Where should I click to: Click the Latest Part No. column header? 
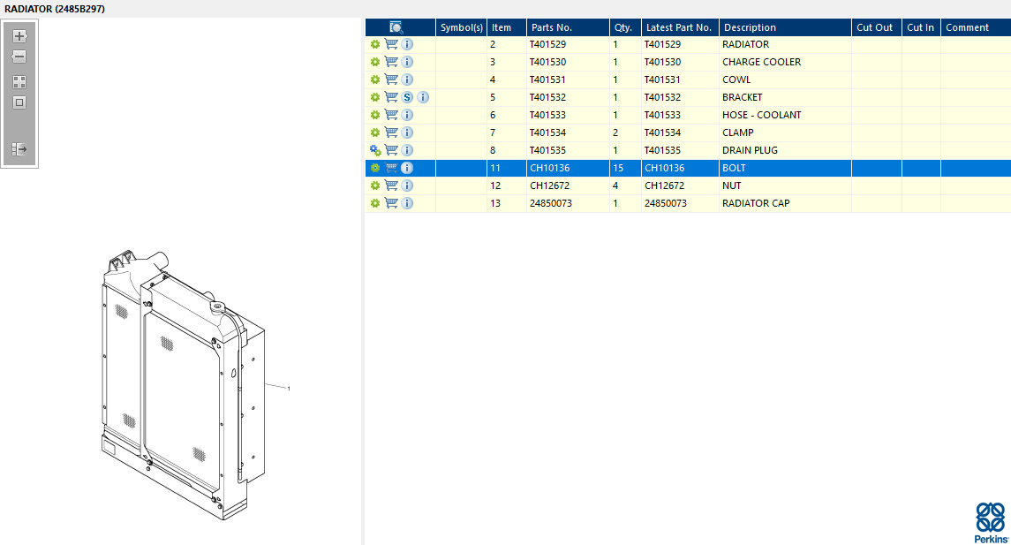(x=678, y=27)
